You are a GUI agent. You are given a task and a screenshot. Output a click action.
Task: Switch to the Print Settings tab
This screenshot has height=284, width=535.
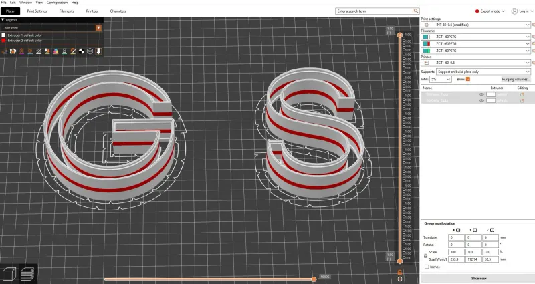pos(37,11)
